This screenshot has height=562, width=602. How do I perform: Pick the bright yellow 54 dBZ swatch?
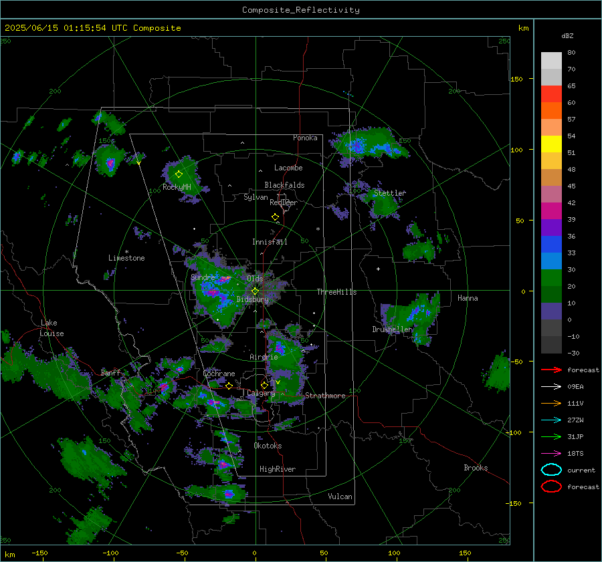tap(551, 144)
